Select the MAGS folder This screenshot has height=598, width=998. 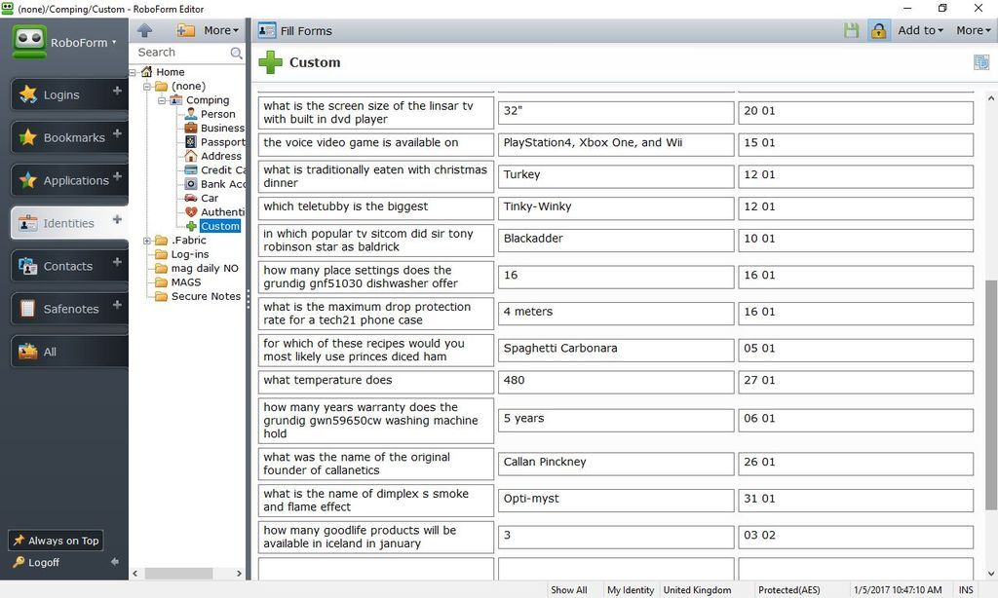pyautogui.click(x=186, y=281)
